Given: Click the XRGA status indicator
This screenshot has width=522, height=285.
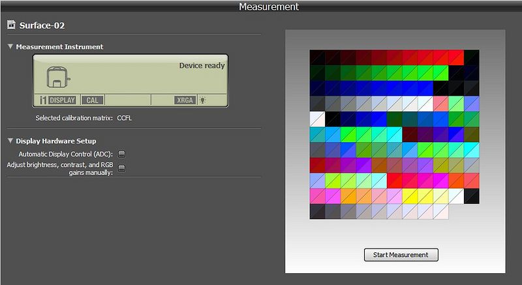Looking at the screenshot, I should 185,100.
